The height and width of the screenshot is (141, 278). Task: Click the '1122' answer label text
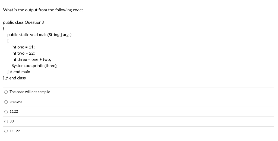tap(14, 112)
